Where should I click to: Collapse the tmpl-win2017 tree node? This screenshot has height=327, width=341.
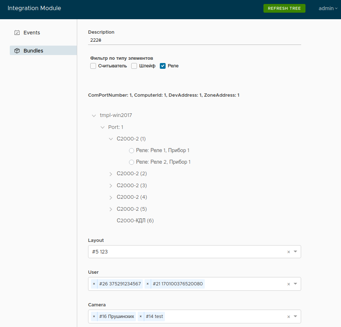94,116
